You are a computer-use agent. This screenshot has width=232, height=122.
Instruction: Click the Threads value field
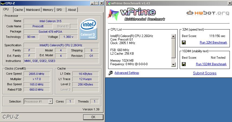coord(94,101)
